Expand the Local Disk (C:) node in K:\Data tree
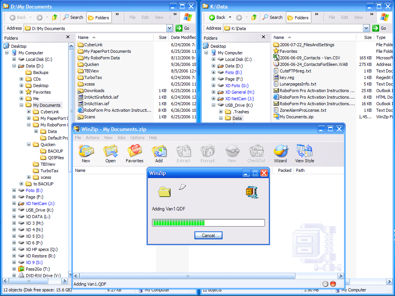This screenshot has height=296, width=395. coord(214,59)
